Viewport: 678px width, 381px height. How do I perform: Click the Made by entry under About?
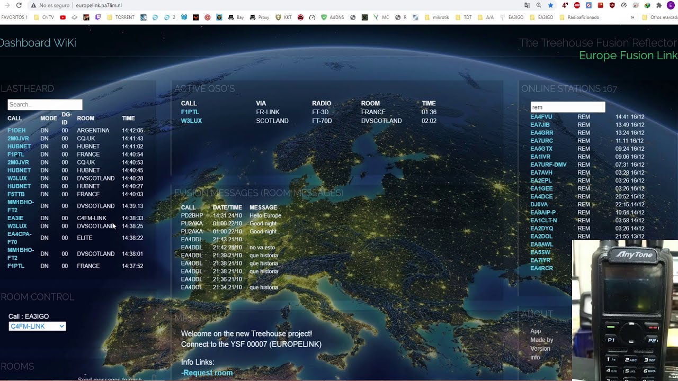tap(542, 340)
